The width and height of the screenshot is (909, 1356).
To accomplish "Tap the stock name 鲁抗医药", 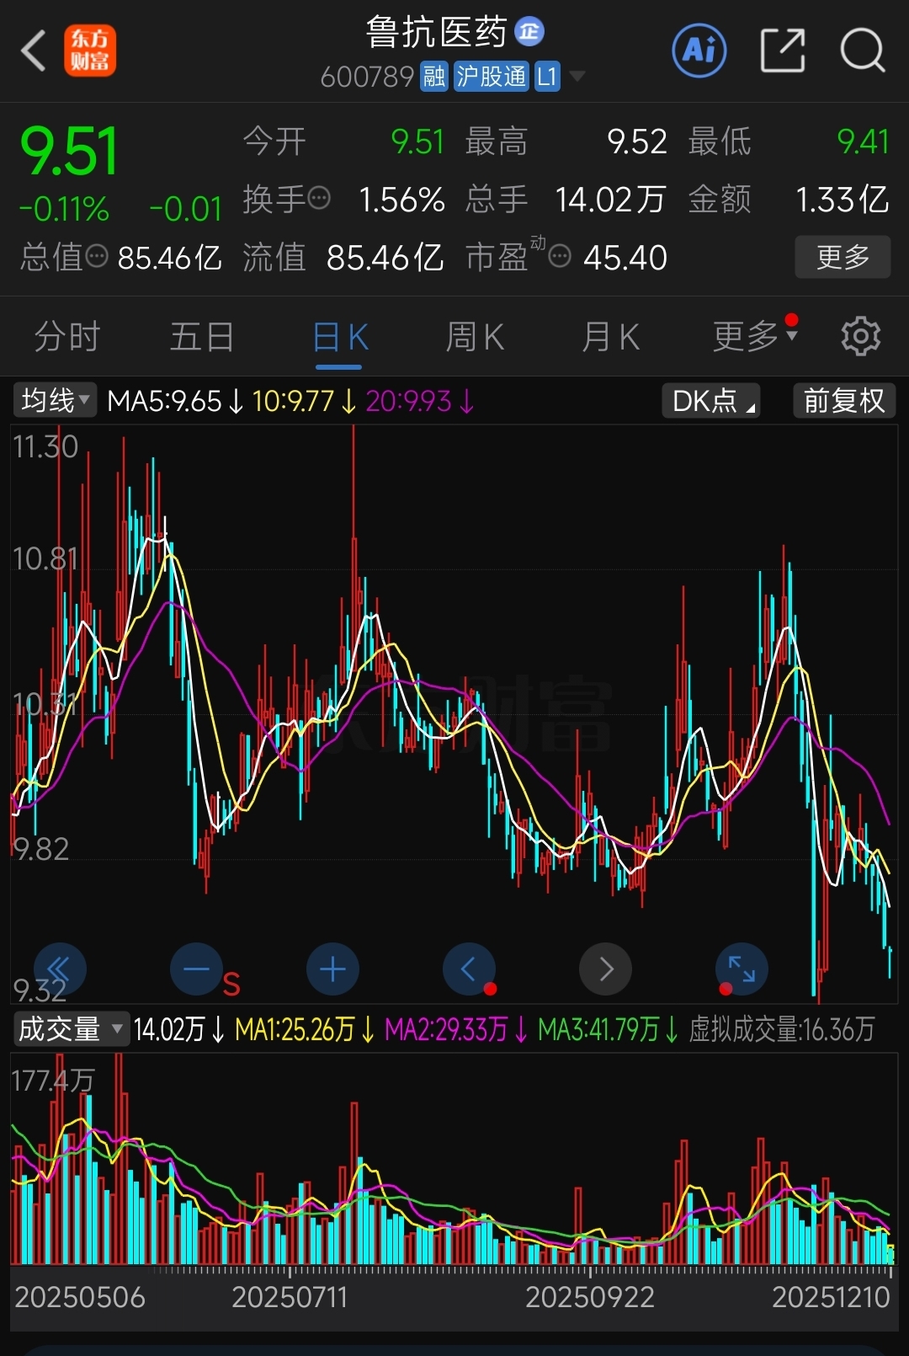I will (x=437, y=32).
